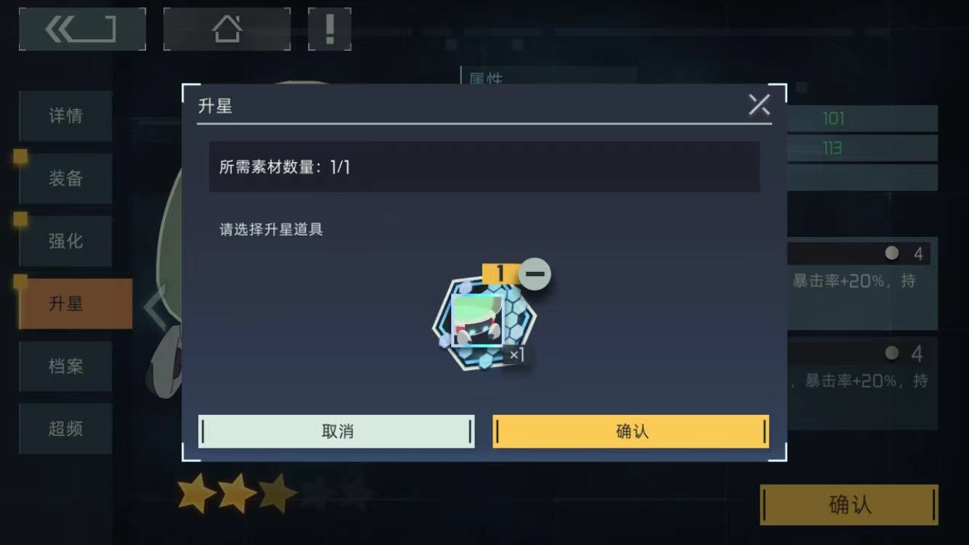
Task: Select the highlighted 升星 tab
Action: 76,303
